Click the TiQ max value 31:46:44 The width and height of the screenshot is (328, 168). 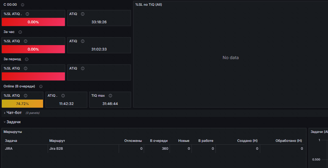pyautogui.click(x=110, y=104)
